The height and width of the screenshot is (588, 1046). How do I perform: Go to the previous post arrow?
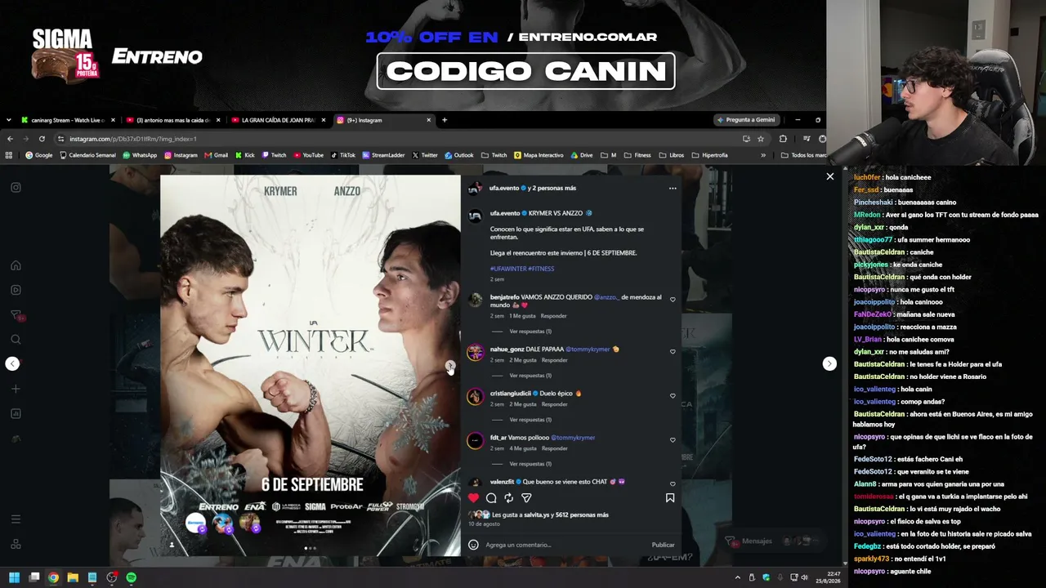tap(12, 363)
